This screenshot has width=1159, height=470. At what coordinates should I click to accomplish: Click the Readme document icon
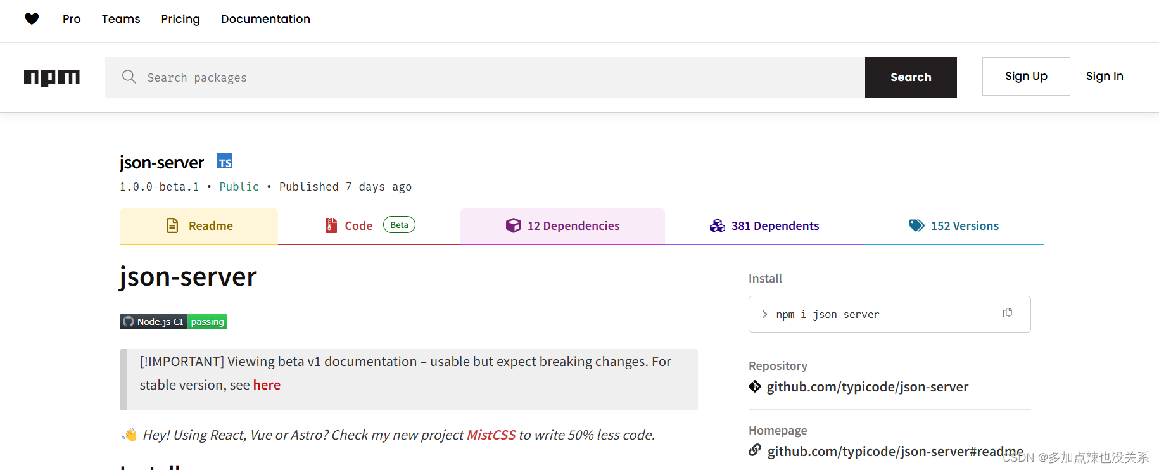(x=172, y=225)
